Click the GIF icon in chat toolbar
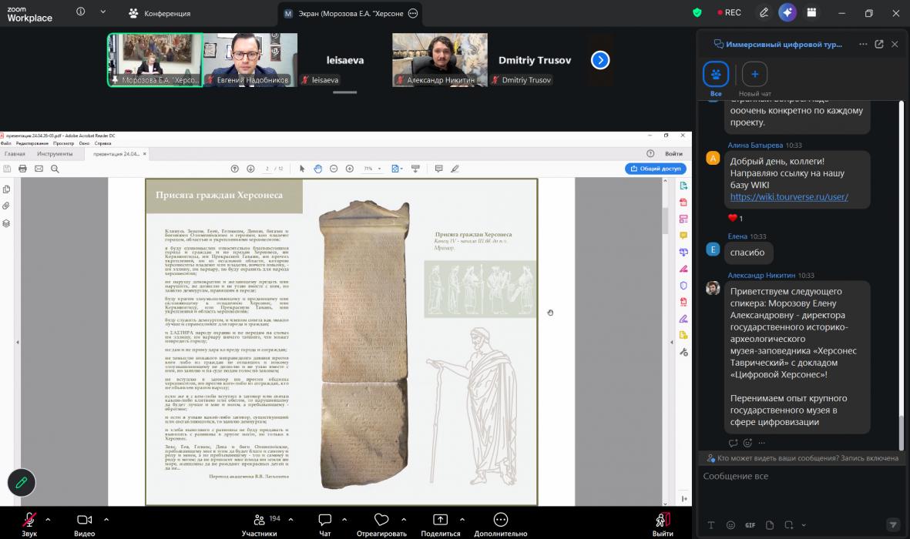The image size is (910, 539). click(750, 525)
